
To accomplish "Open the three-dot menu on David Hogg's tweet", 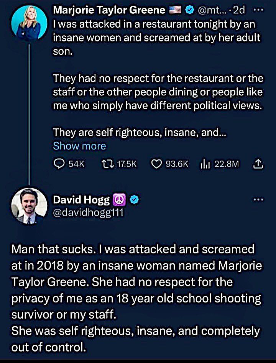I will [x=259, y=199].
